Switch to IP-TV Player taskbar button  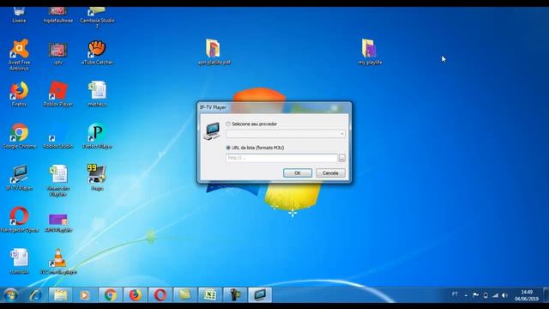point(260,295)
